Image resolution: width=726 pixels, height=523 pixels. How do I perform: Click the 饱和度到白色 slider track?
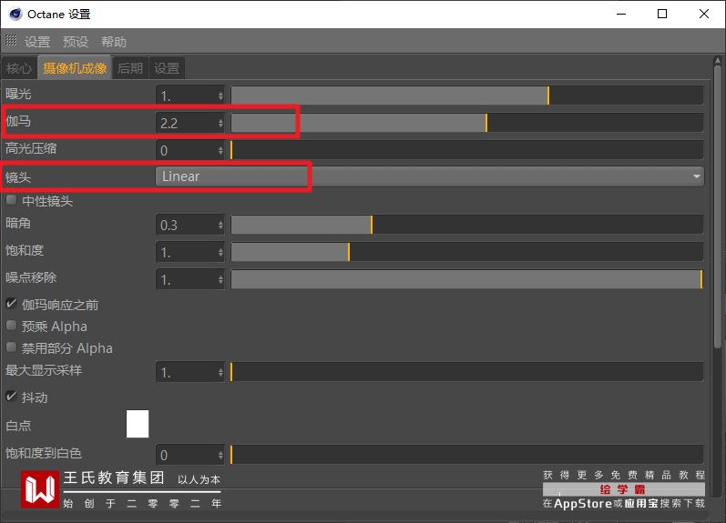(467, 455)
